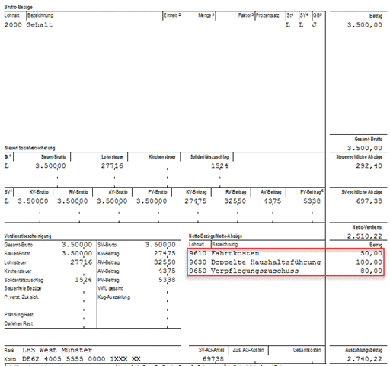Viewport: 390px width, 366px height.
Task: Select the SV-AG-Anteil value 697,38
Action: (213, 359)
